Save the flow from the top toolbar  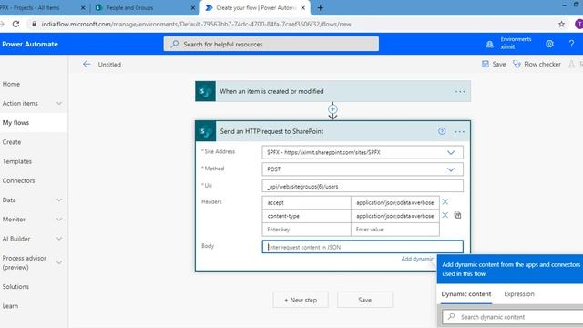click(x=494, y=64)
